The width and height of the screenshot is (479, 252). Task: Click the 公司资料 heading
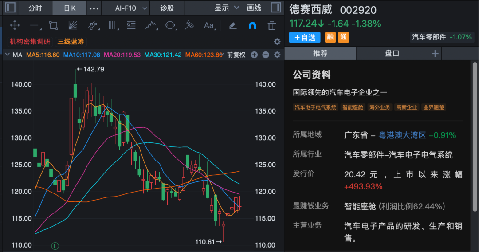point(312,75)
